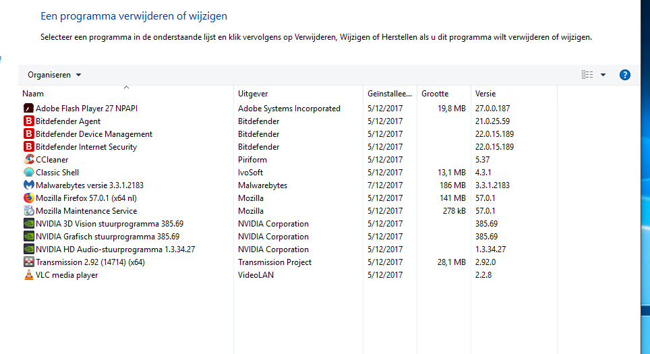Click the 13,1 MB size value
This screenshot has width=650, height=354.
tap(452, 173)
